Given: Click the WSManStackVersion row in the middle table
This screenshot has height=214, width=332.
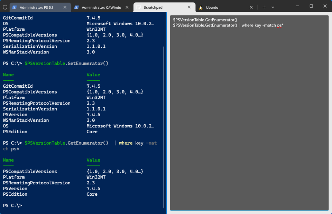Looking at the screenshot, I should point(49,120).
